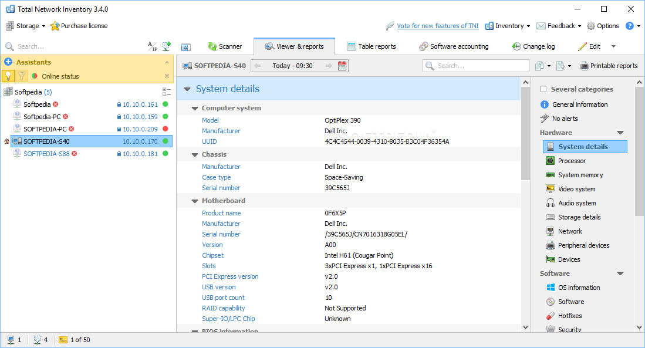Screen dimensions: 645x348
Task: Click in the left device search field
Action: (x=80, y=46)
